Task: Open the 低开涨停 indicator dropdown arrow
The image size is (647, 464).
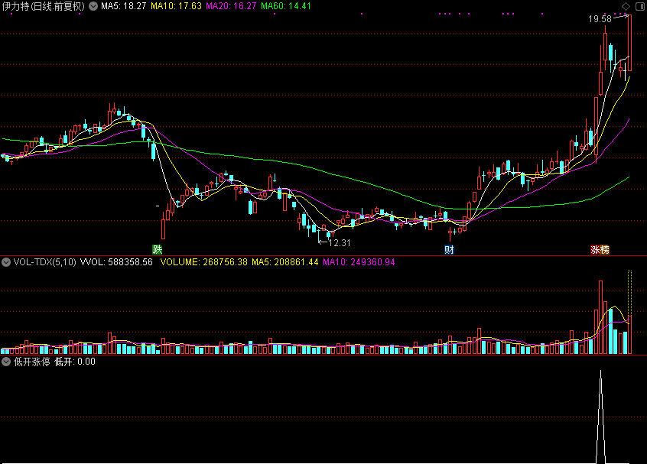Action: click(x=6, y=362)
